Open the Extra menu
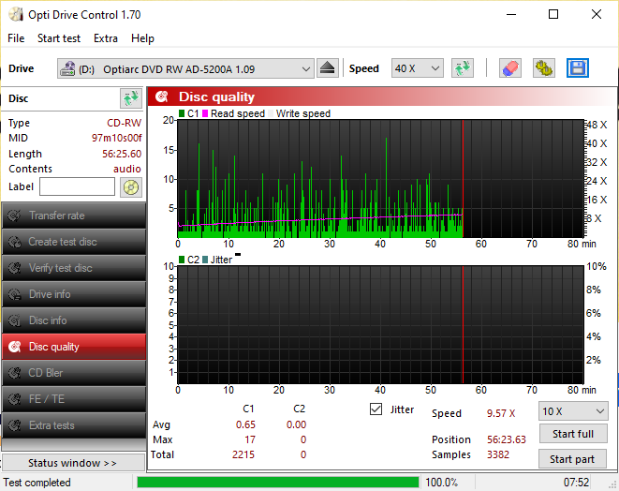Viewport: 619px width, 491px height. (x=106, y=38)
